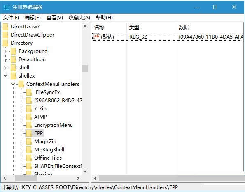This screenshot has height=192, width=245.
Task: Click the Mp3tagShell folder icon
Action: pos(29,150)
